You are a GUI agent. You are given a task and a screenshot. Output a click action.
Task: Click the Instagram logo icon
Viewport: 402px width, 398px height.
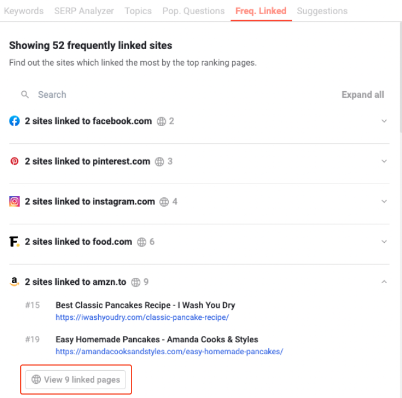14,201
